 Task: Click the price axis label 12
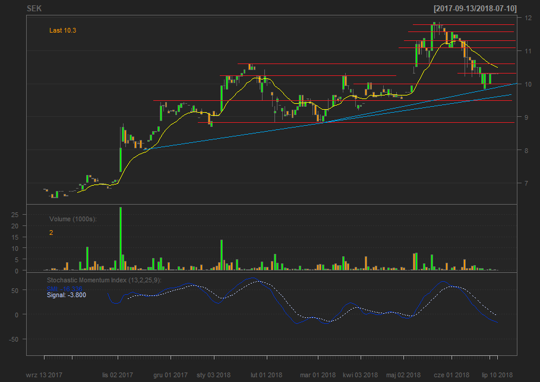pos(528,18)
